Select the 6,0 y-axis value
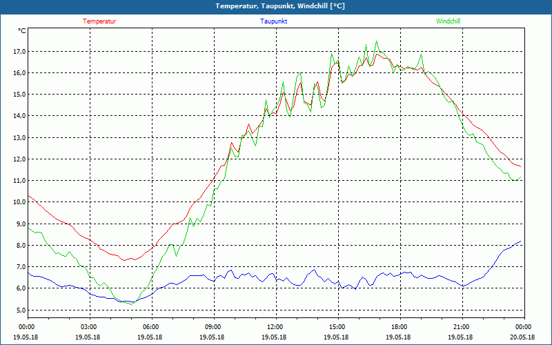552x345 pixels. coord(21,288)
